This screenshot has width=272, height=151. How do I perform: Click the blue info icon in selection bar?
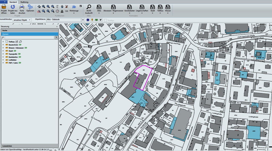pyautogui.click(x=88, y=20)
